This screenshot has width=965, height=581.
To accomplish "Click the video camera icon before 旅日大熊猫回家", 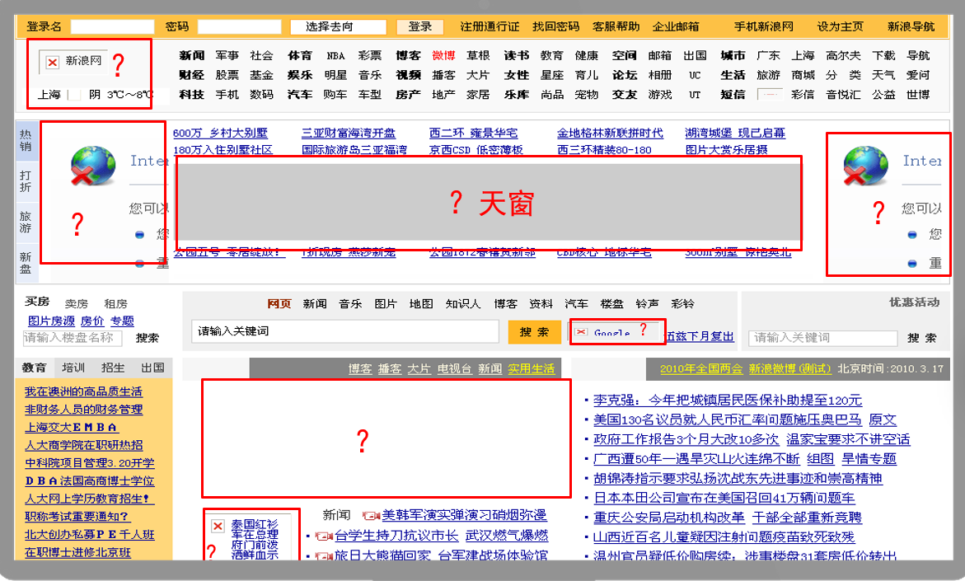I will [324, 555].
